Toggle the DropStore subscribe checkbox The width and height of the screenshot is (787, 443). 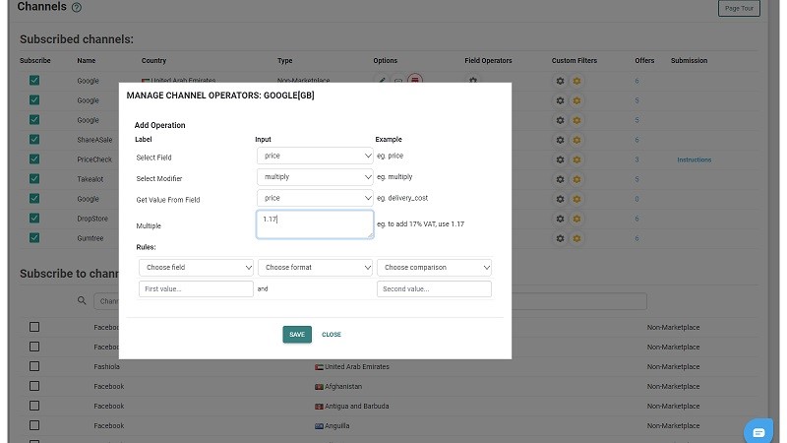(34, 218)
